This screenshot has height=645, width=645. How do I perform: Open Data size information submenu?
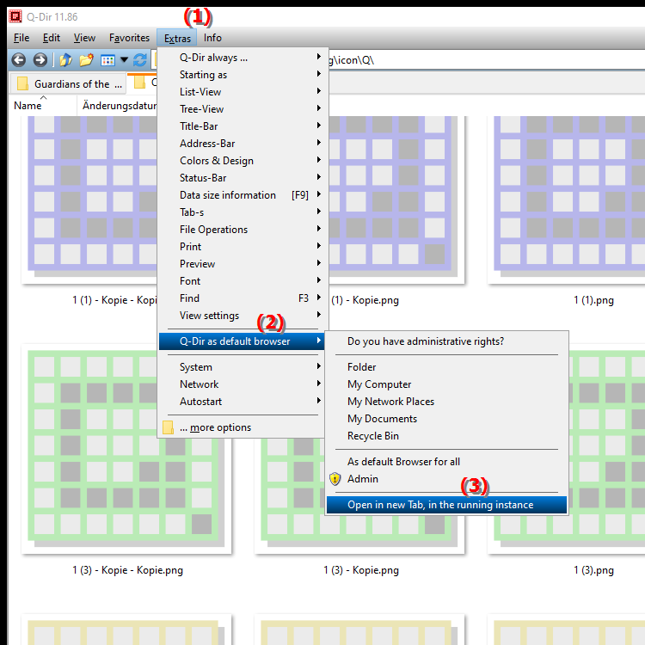pyautogui.click(x=242, y=195)
